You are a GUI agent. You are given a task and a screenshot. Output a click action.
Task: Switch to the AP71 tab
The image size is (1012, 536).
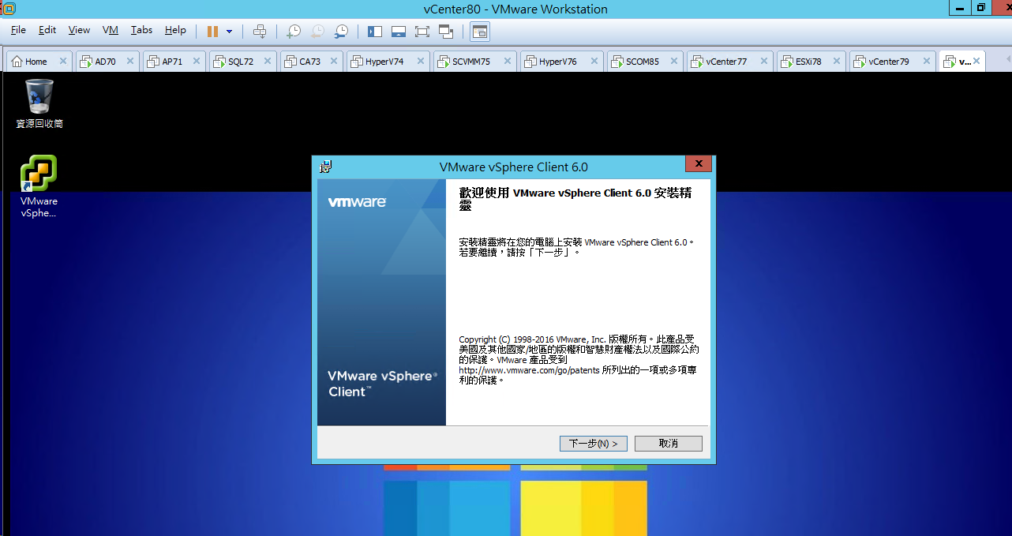point(172,62)
